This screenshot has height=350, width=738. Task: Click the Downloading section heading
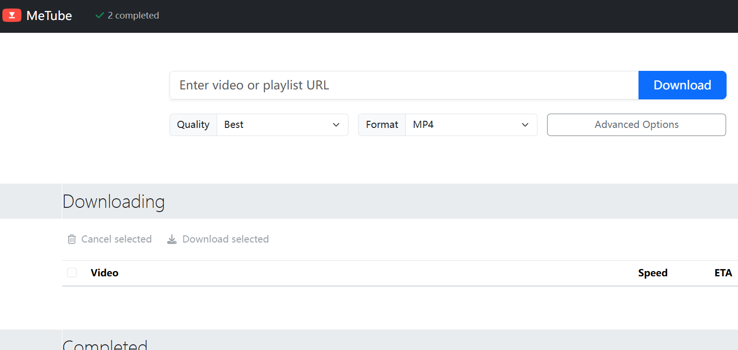point(114,202)
